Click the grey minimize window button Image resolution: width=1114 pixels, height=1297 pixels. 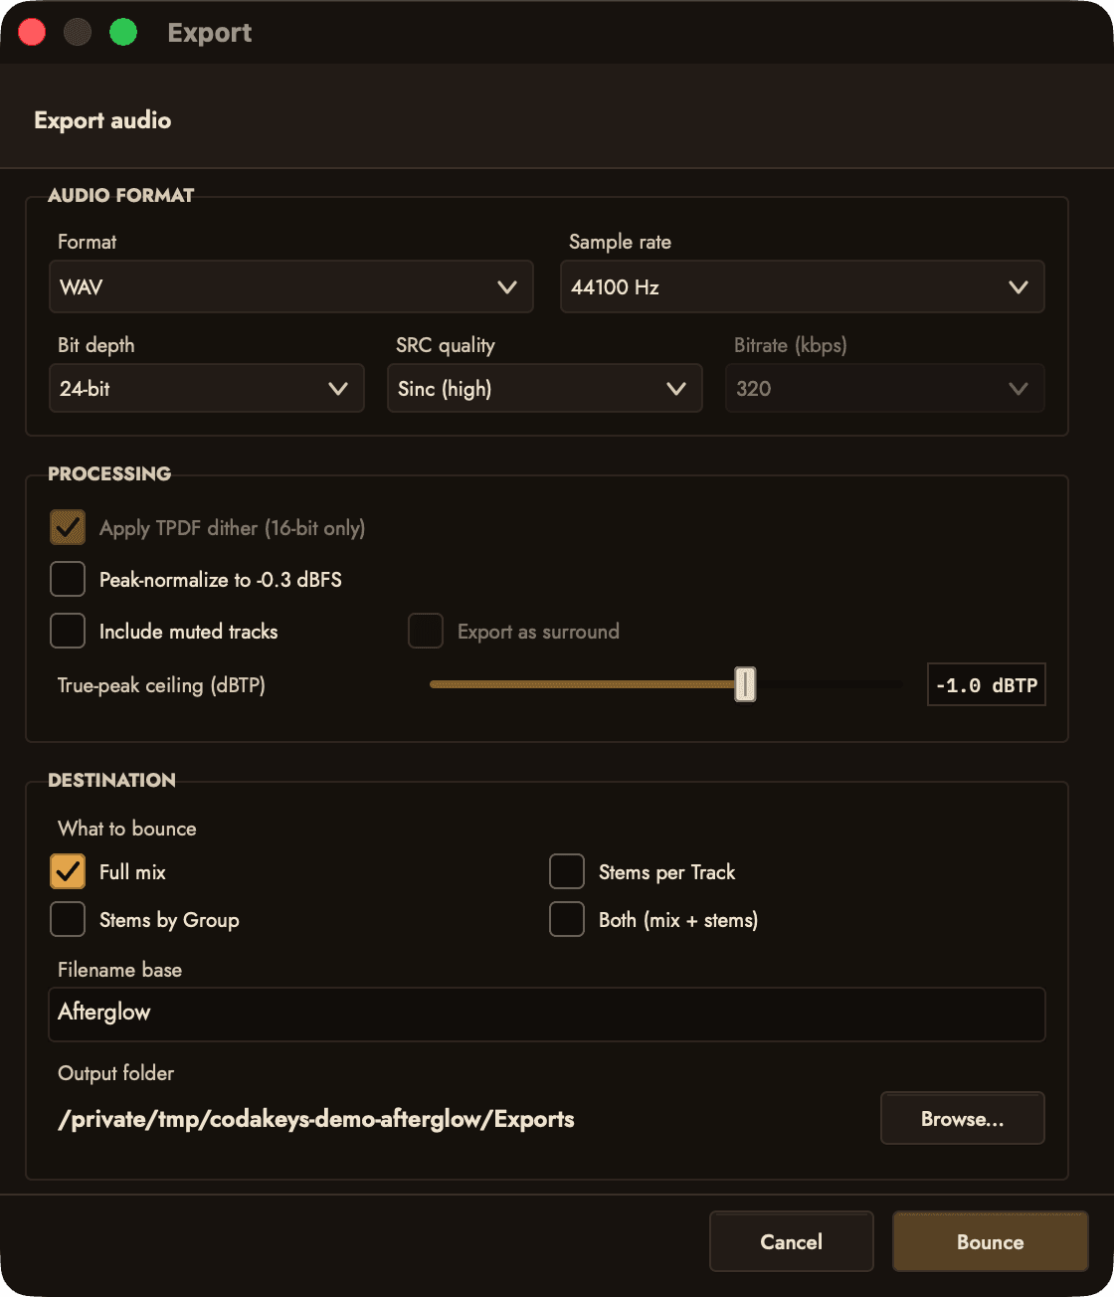(x=78, y=32)
